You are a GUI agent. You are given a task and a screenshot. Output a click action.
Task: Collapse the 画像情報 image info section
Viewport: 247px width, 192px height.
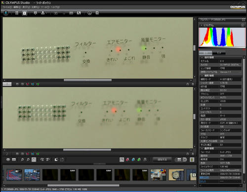click(202, 149)
